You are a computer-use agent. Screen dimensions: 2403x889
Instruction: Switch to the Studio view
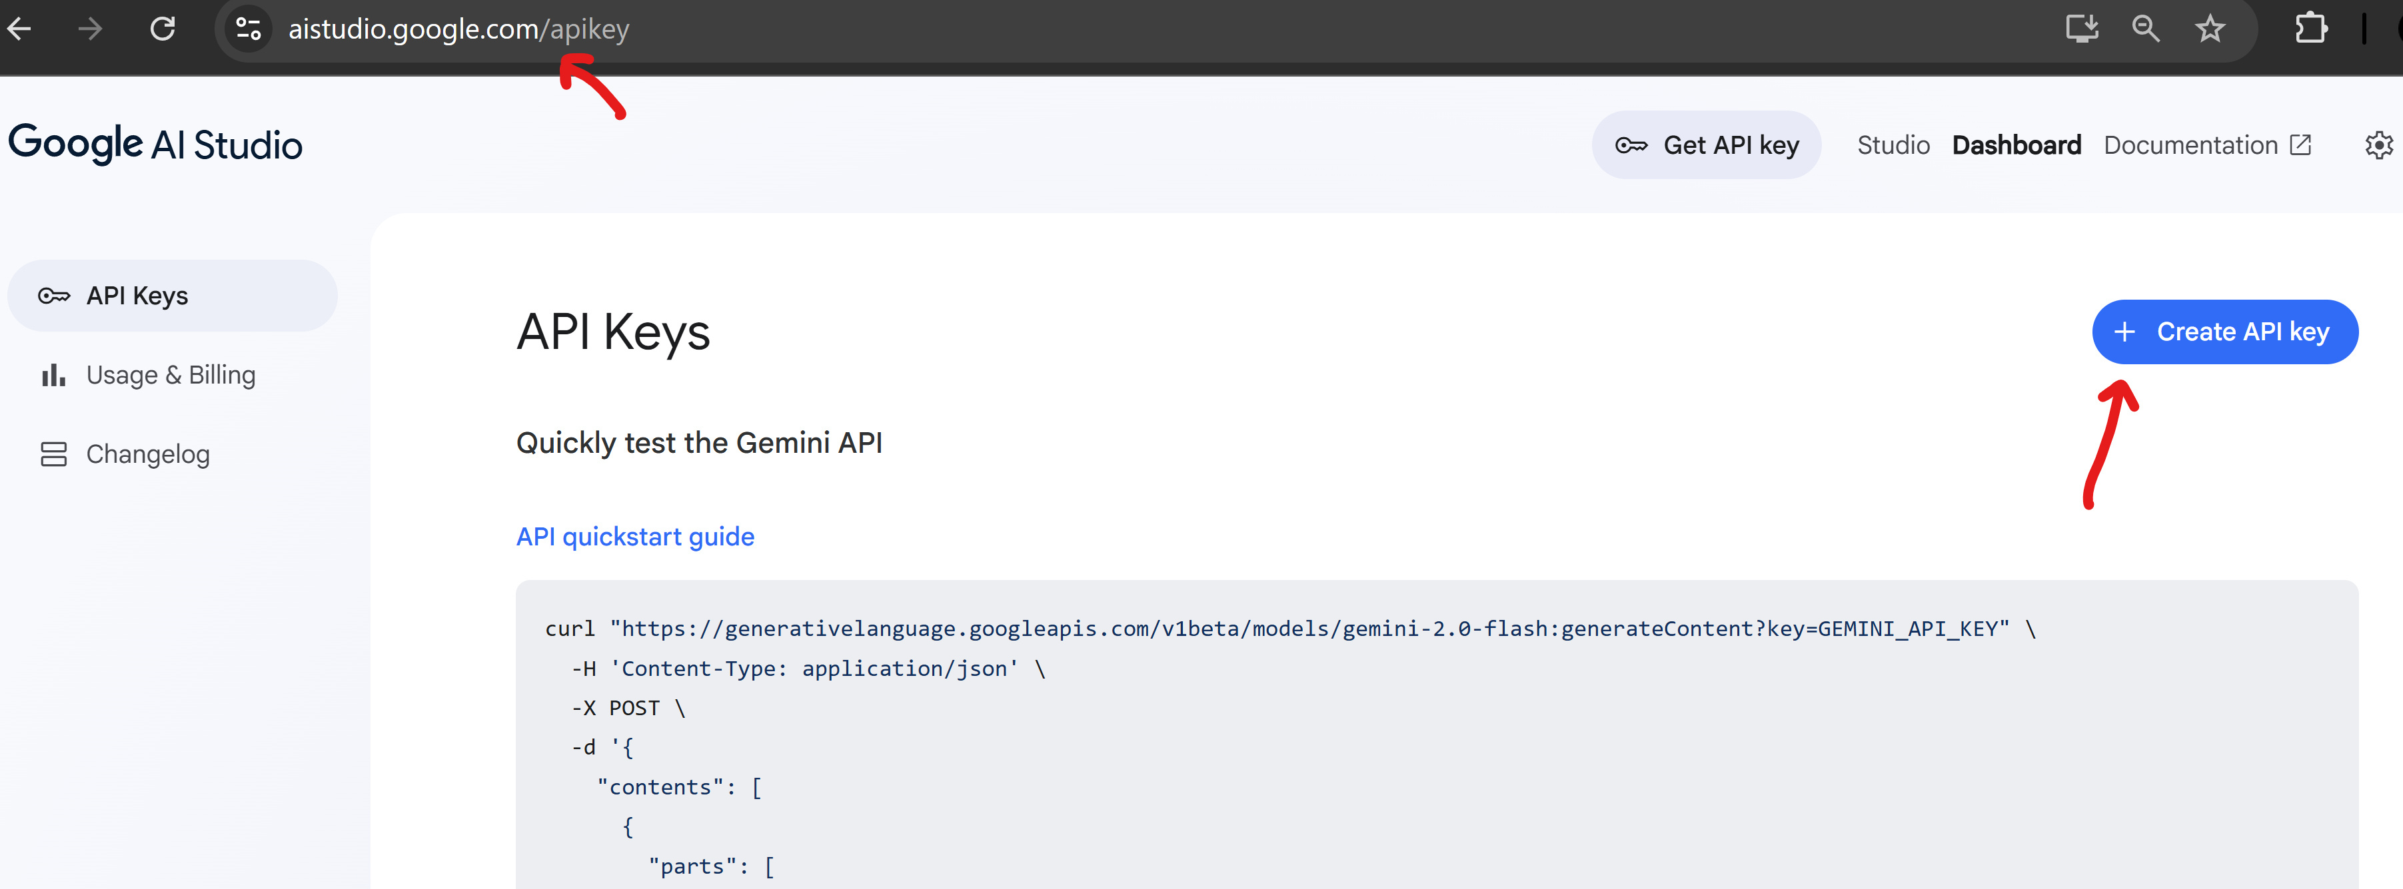1893,145
